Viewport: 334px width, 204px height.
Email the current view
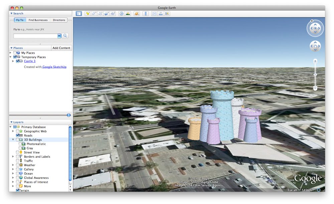coord(154,14)
